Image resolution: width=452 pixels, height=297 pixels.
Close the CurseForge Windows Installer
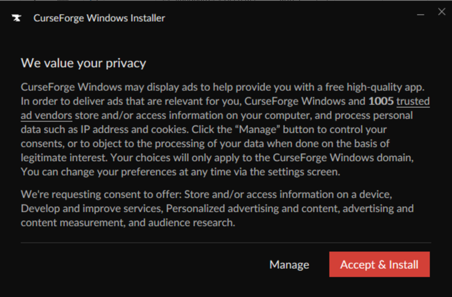pyautogui.click(x=442, y=11)
